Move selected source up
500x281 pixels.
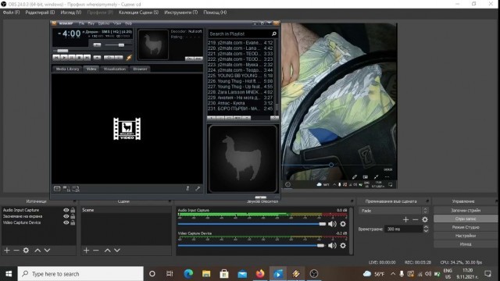(x=37, y=251)
